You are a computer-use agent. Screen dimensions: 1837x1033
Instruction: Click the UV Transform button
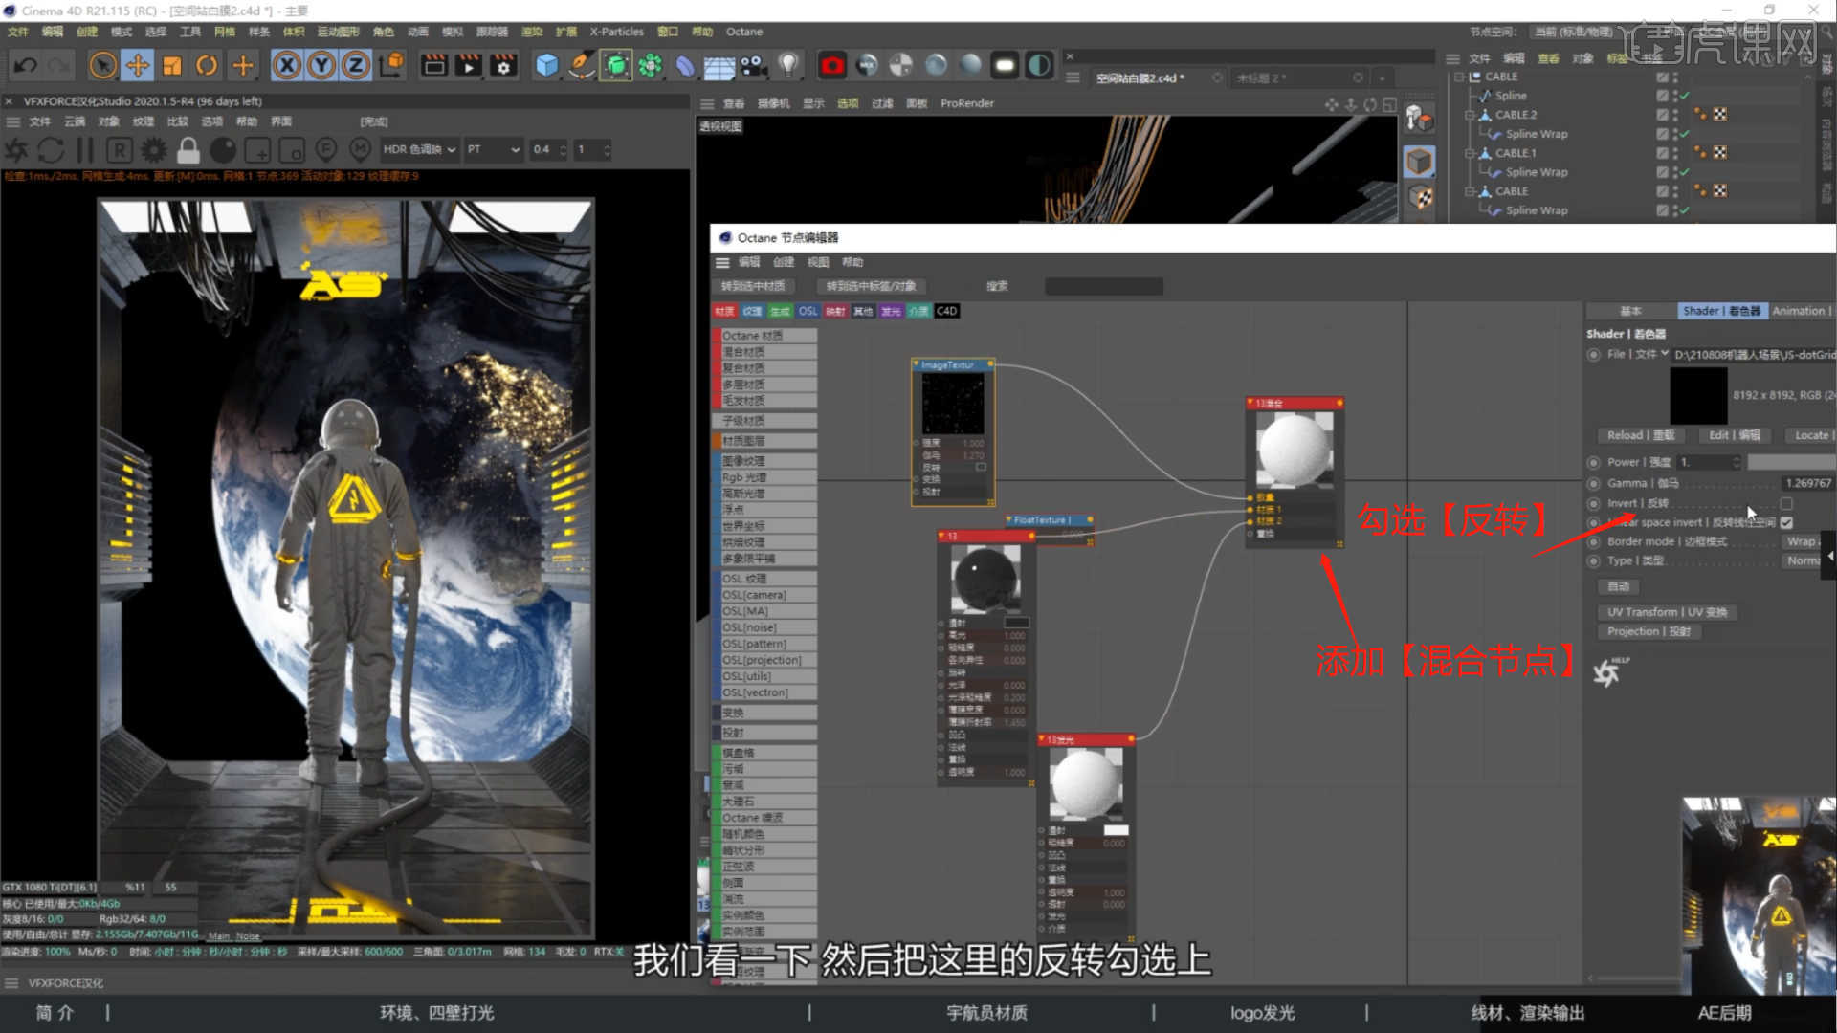point(1666,612)
